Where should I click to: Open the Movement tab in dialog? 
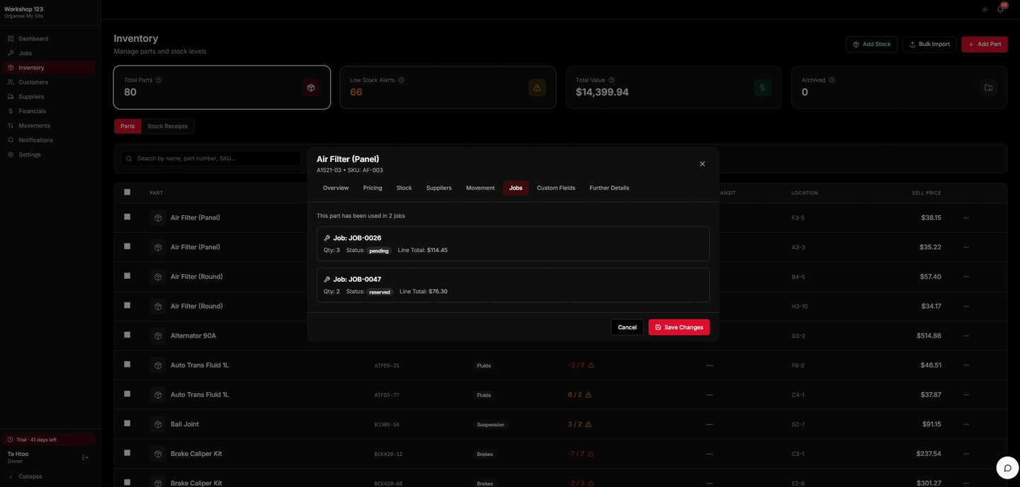coord(480,188)
